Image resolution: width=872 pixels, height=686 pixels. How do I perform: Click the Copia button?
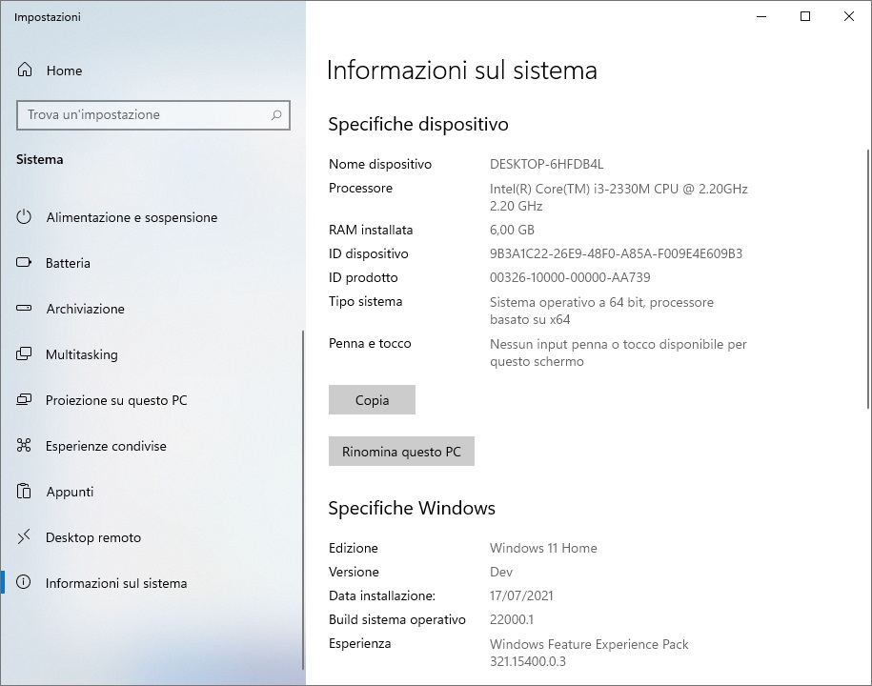coord(372,400)
